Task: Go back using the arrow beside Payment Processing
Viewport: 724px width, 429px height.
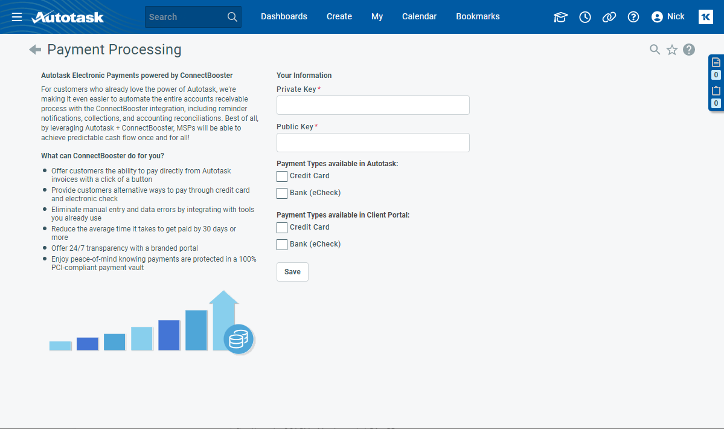Action: coord(35,50)
